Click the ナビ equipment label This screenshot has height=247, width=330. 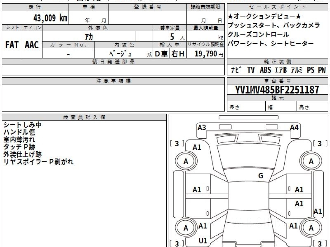[x=236, y=70]
